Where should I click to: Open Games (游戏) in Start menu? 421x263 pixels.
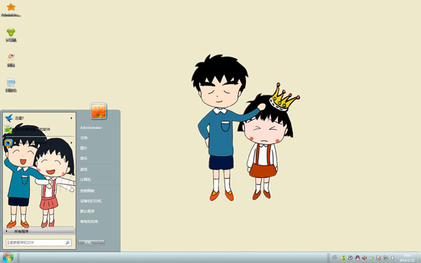[x=83, y=169]
